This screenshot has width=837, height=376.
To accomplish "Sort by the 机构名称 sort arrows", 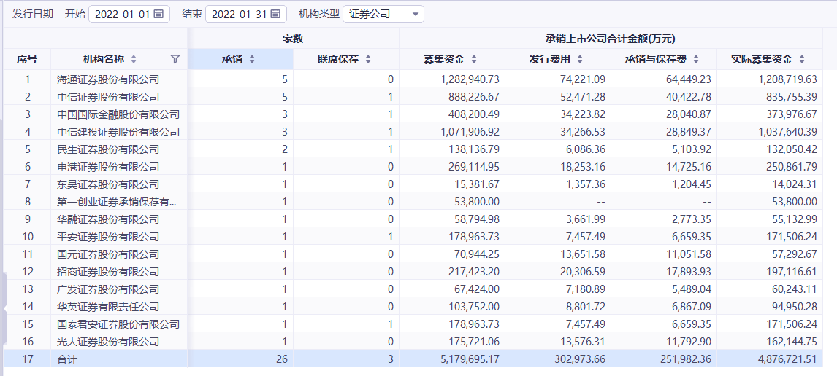I will tap(134, 59).
